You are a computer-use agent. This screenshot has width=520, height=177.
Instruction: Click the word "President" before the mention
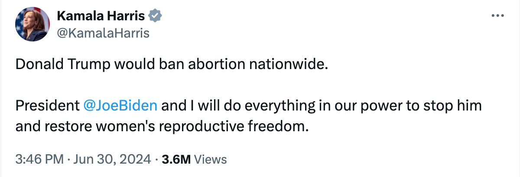click(46, 106)
